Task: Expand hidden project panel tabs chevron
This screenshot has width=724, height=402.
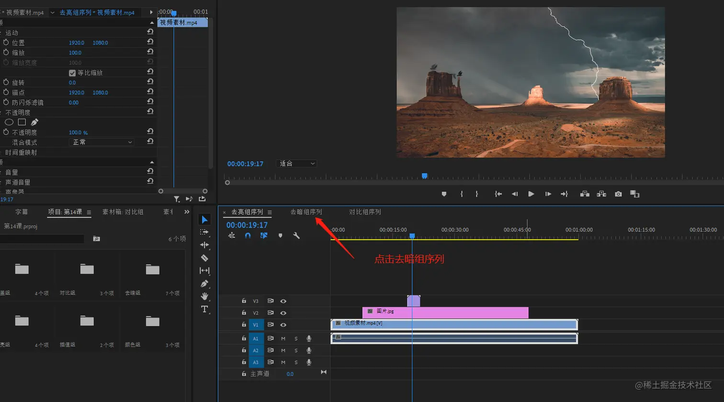Action: pos(187,212)
